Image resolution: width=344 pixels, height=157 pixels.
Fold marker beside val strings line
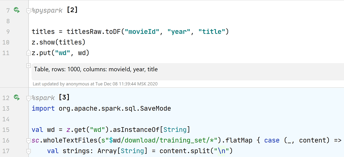(x=29, y=151)
